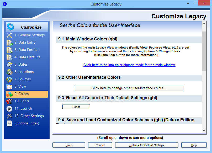Click the Colors cubes icon
This screenshot has width=212, height=153.
pos(9,94)
